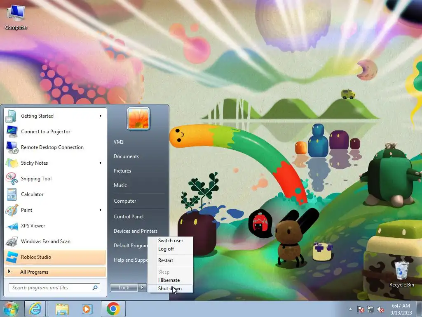Open Devices and Printers
Viewport: 422px width, 317px height.
tap(135, 231)
